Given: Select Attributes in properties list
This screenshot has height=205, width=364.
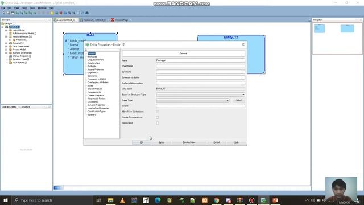Looking at the screenshot, I should 92,57.
